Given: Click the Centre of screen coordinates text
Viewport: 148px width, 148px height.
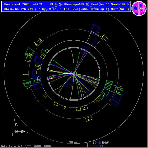Looking at the screenshot, I should pyautogui.click(x=26, y=146).
